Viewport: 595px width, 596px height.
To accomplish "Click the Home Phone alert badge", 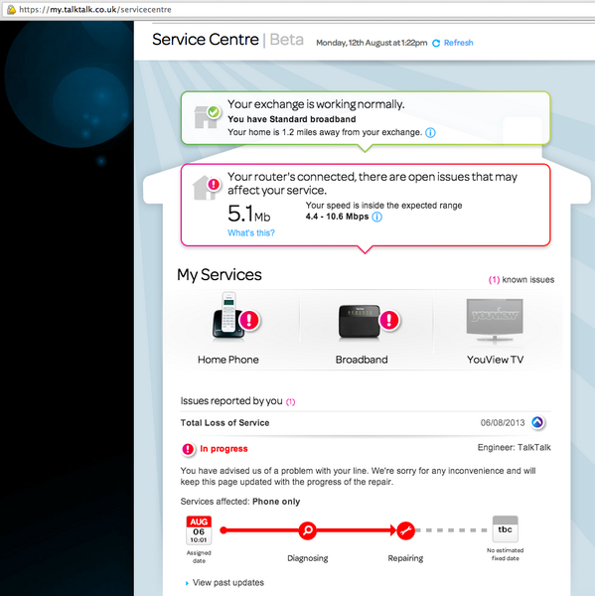I will click(x=249, y=320).
